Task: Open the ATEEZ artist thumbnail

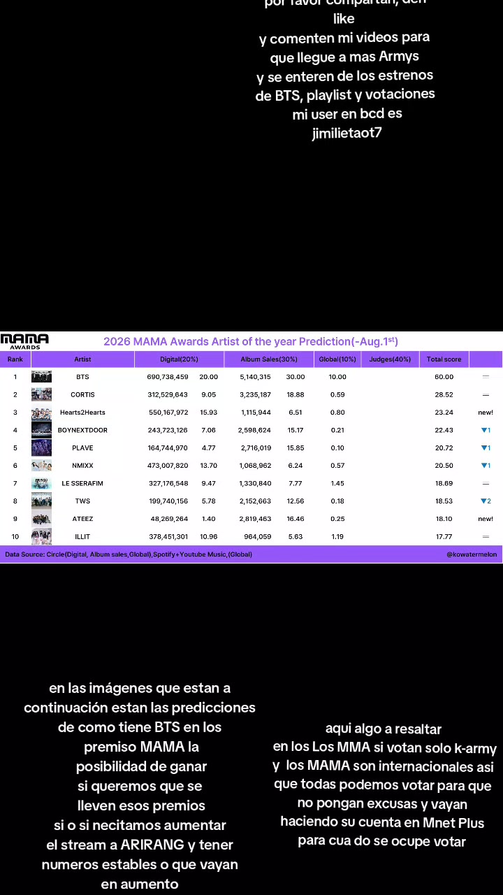Action: click(41, 519)
